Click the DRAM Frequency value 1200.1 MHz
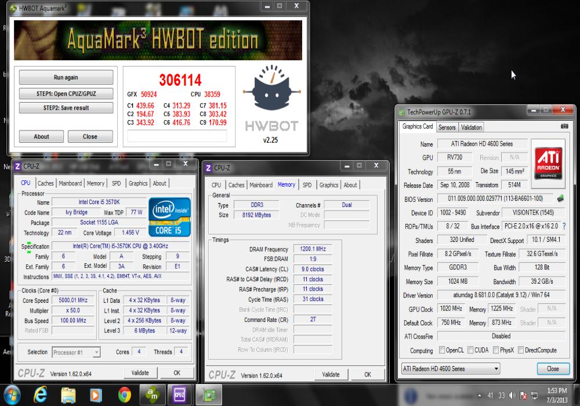Screen dimensions: 580x406 point(313,249)
